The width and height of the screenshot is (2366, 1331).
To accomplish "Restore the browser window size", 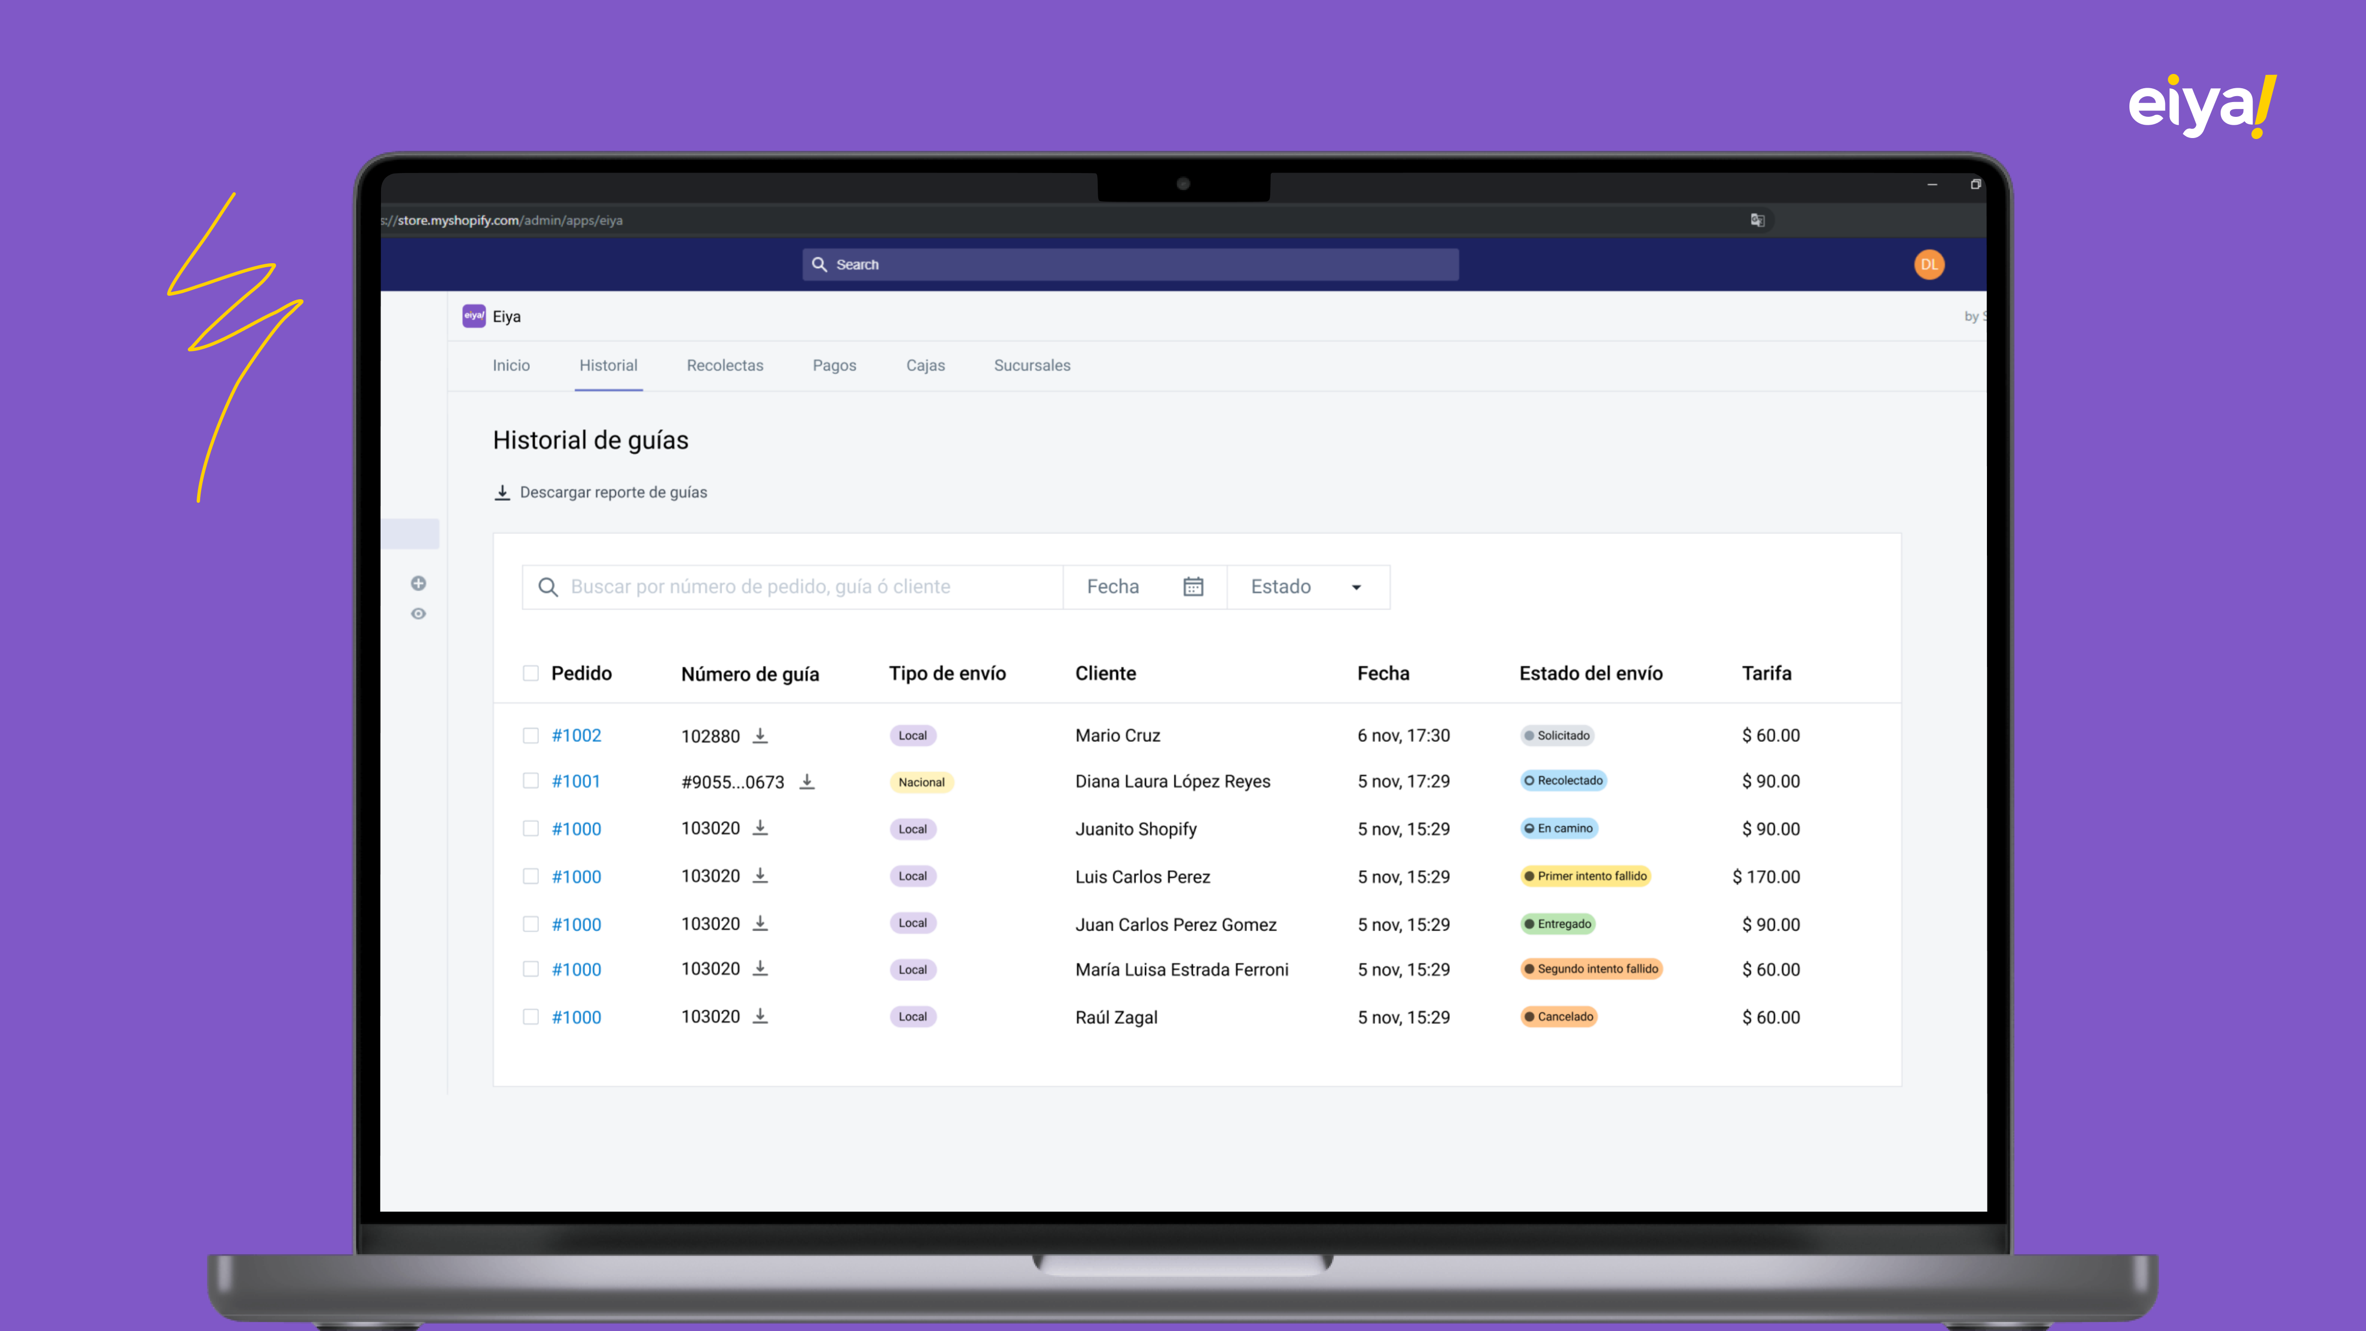I will point(1976,185).
